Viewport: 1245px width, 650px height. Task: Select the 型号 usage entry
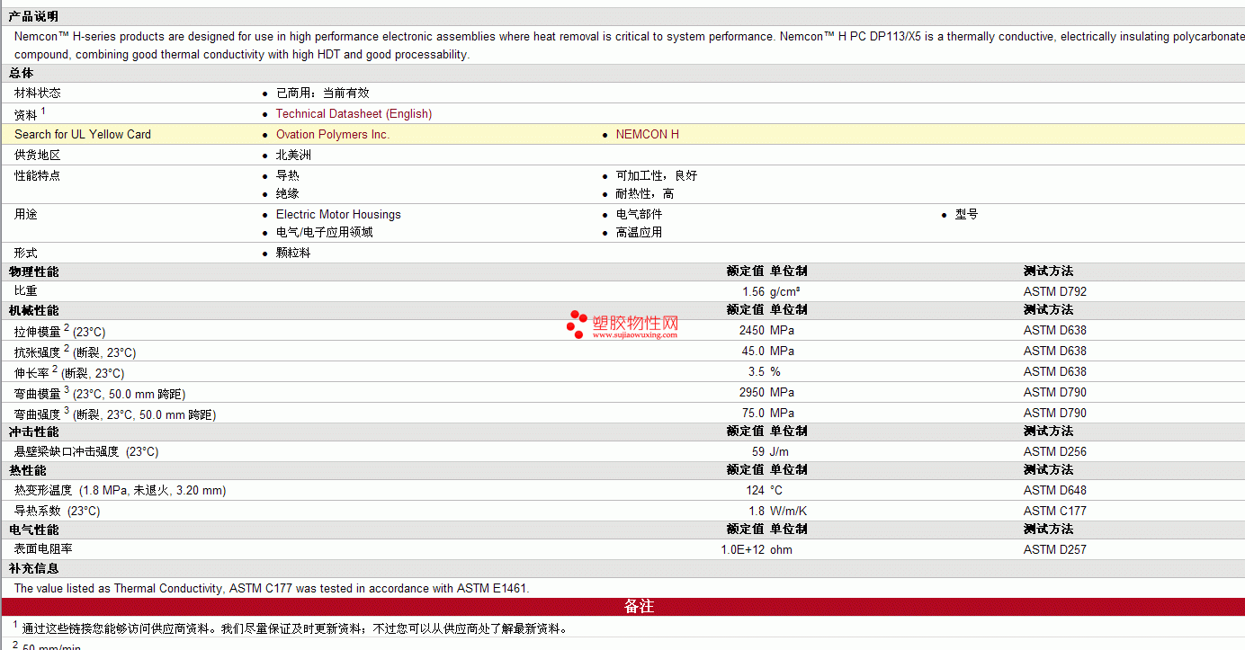coord(967,215)
